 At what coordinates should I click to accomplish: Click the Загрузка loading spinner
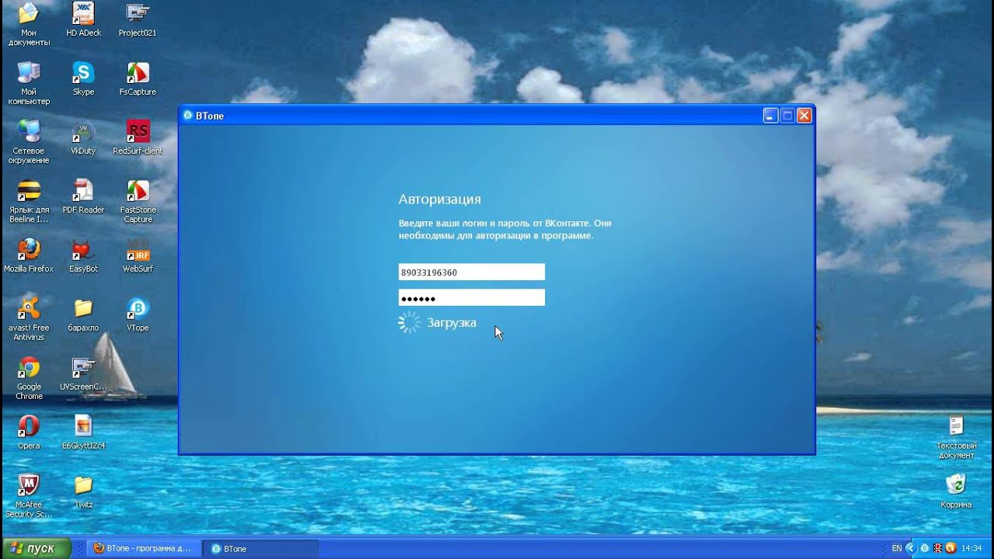click(409, 323)
